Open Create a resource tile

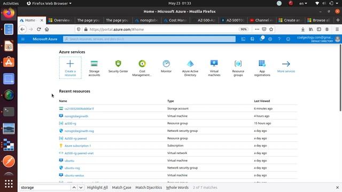[x=70, y=68]
